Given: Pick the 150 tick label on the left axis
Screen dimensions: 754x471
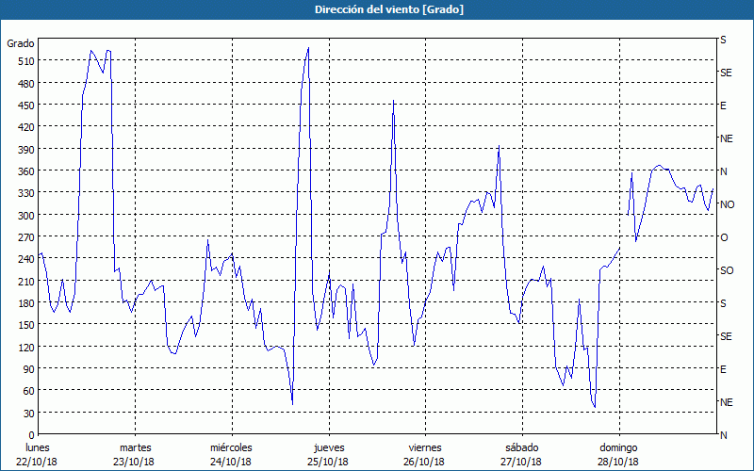Looking at the screenshot, I should point(25,325).
